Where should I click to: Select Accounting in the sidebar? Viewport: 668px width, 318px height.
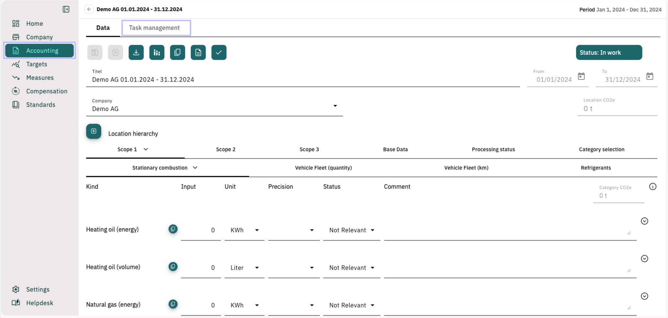click(39, 51)
